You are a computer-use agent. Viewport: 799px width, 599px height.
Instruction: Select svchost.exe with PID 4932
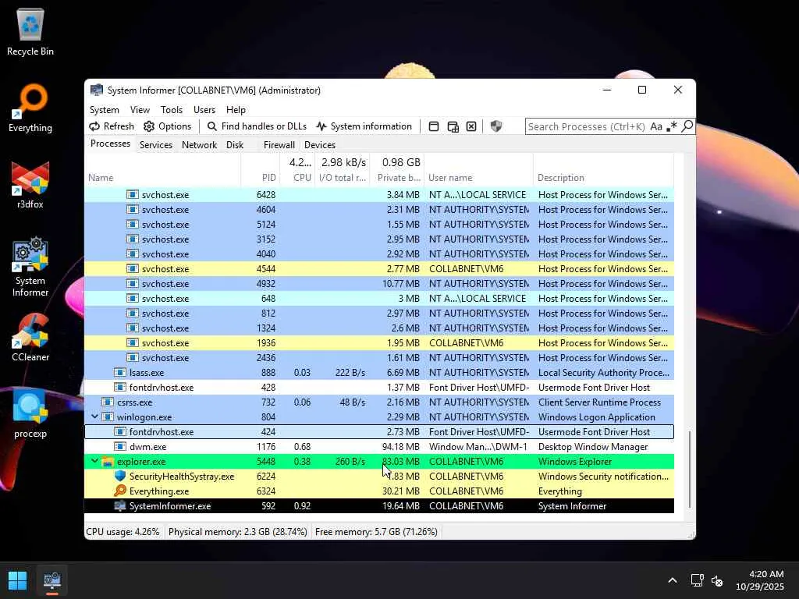pos(379,284)
